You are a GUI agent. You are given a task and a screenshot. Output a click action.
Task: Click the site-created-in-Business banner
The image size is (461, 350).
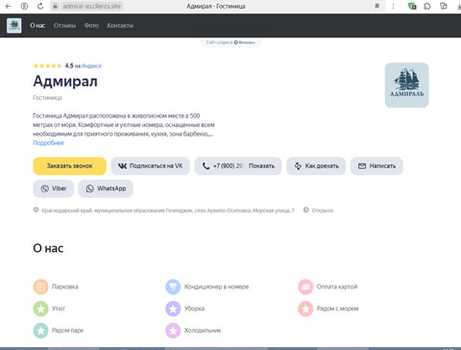point(230,42)
